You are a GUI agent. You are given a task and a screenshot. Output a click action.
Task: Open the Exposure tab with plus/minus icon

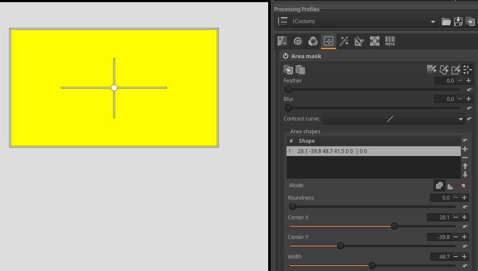tap(282, 41)
